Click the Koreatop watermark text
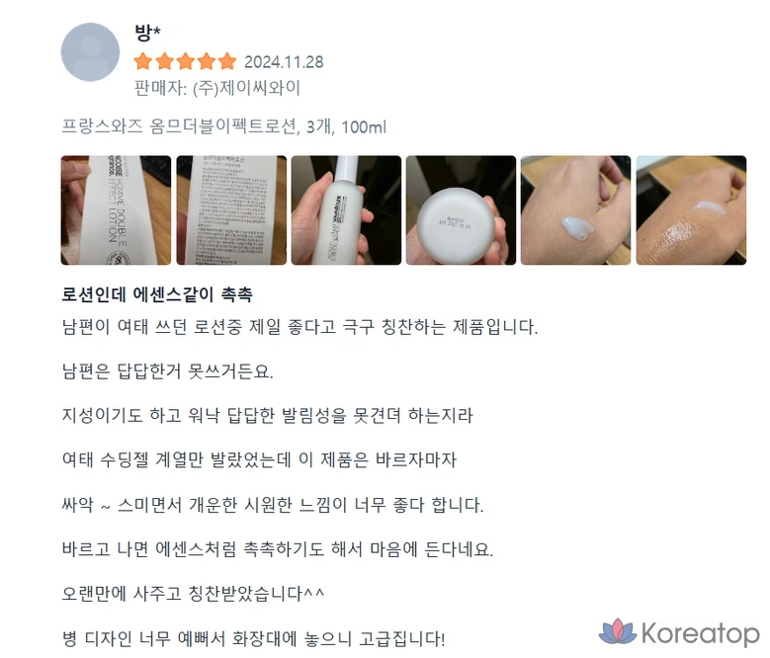 point(700,633)
